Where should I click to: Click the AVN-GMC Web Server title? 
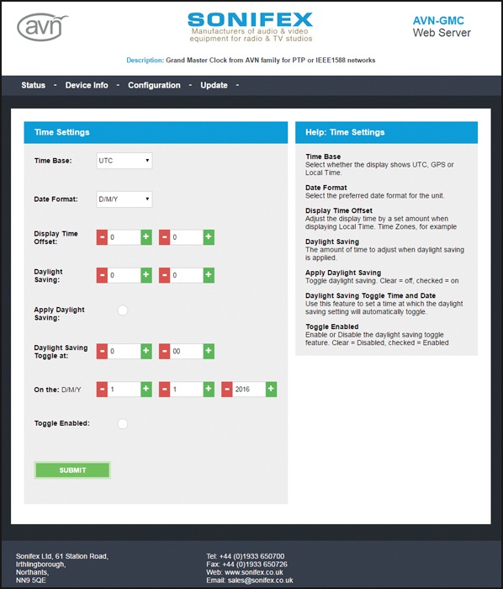coord(442,27)
